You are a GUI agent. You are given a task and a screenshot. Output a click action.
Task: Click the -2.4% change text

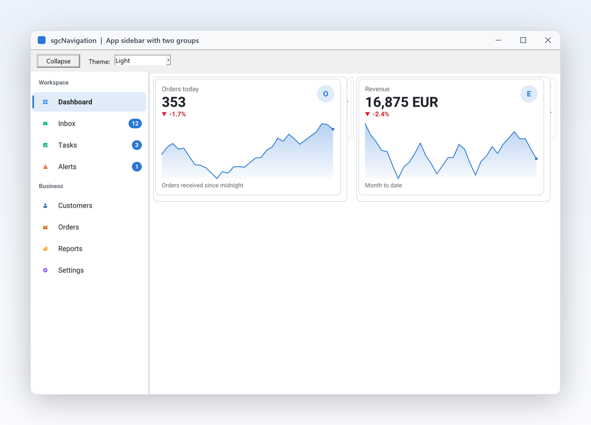coord(381,114)
